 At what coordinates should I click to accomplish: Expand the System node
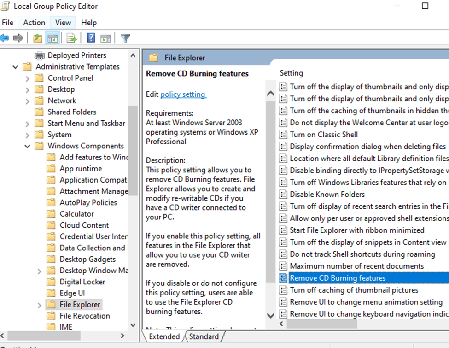point(27,135)
